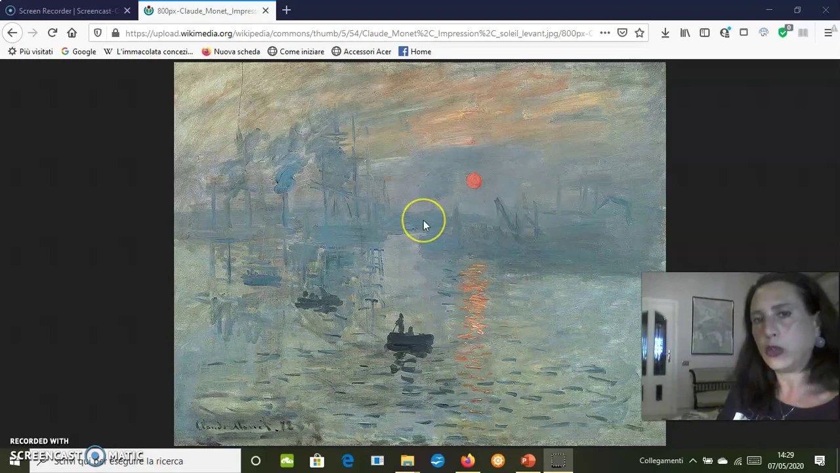Close the Claude Monet image tab
The width and height of the screenshot is (840, 473).
click(266, 11)
